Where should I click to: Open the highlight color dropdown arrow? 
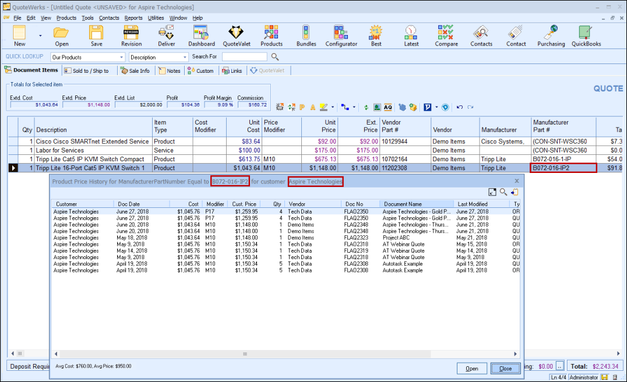[332, 107]
